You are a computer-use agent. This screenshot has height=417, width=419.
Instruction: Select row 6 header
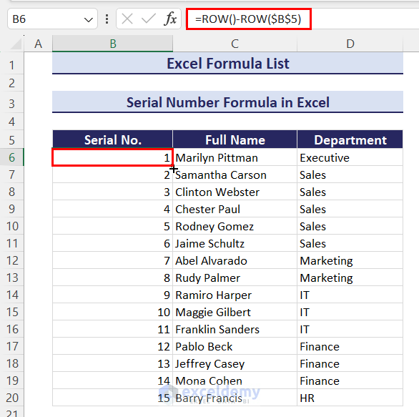[x=11, y=157]
